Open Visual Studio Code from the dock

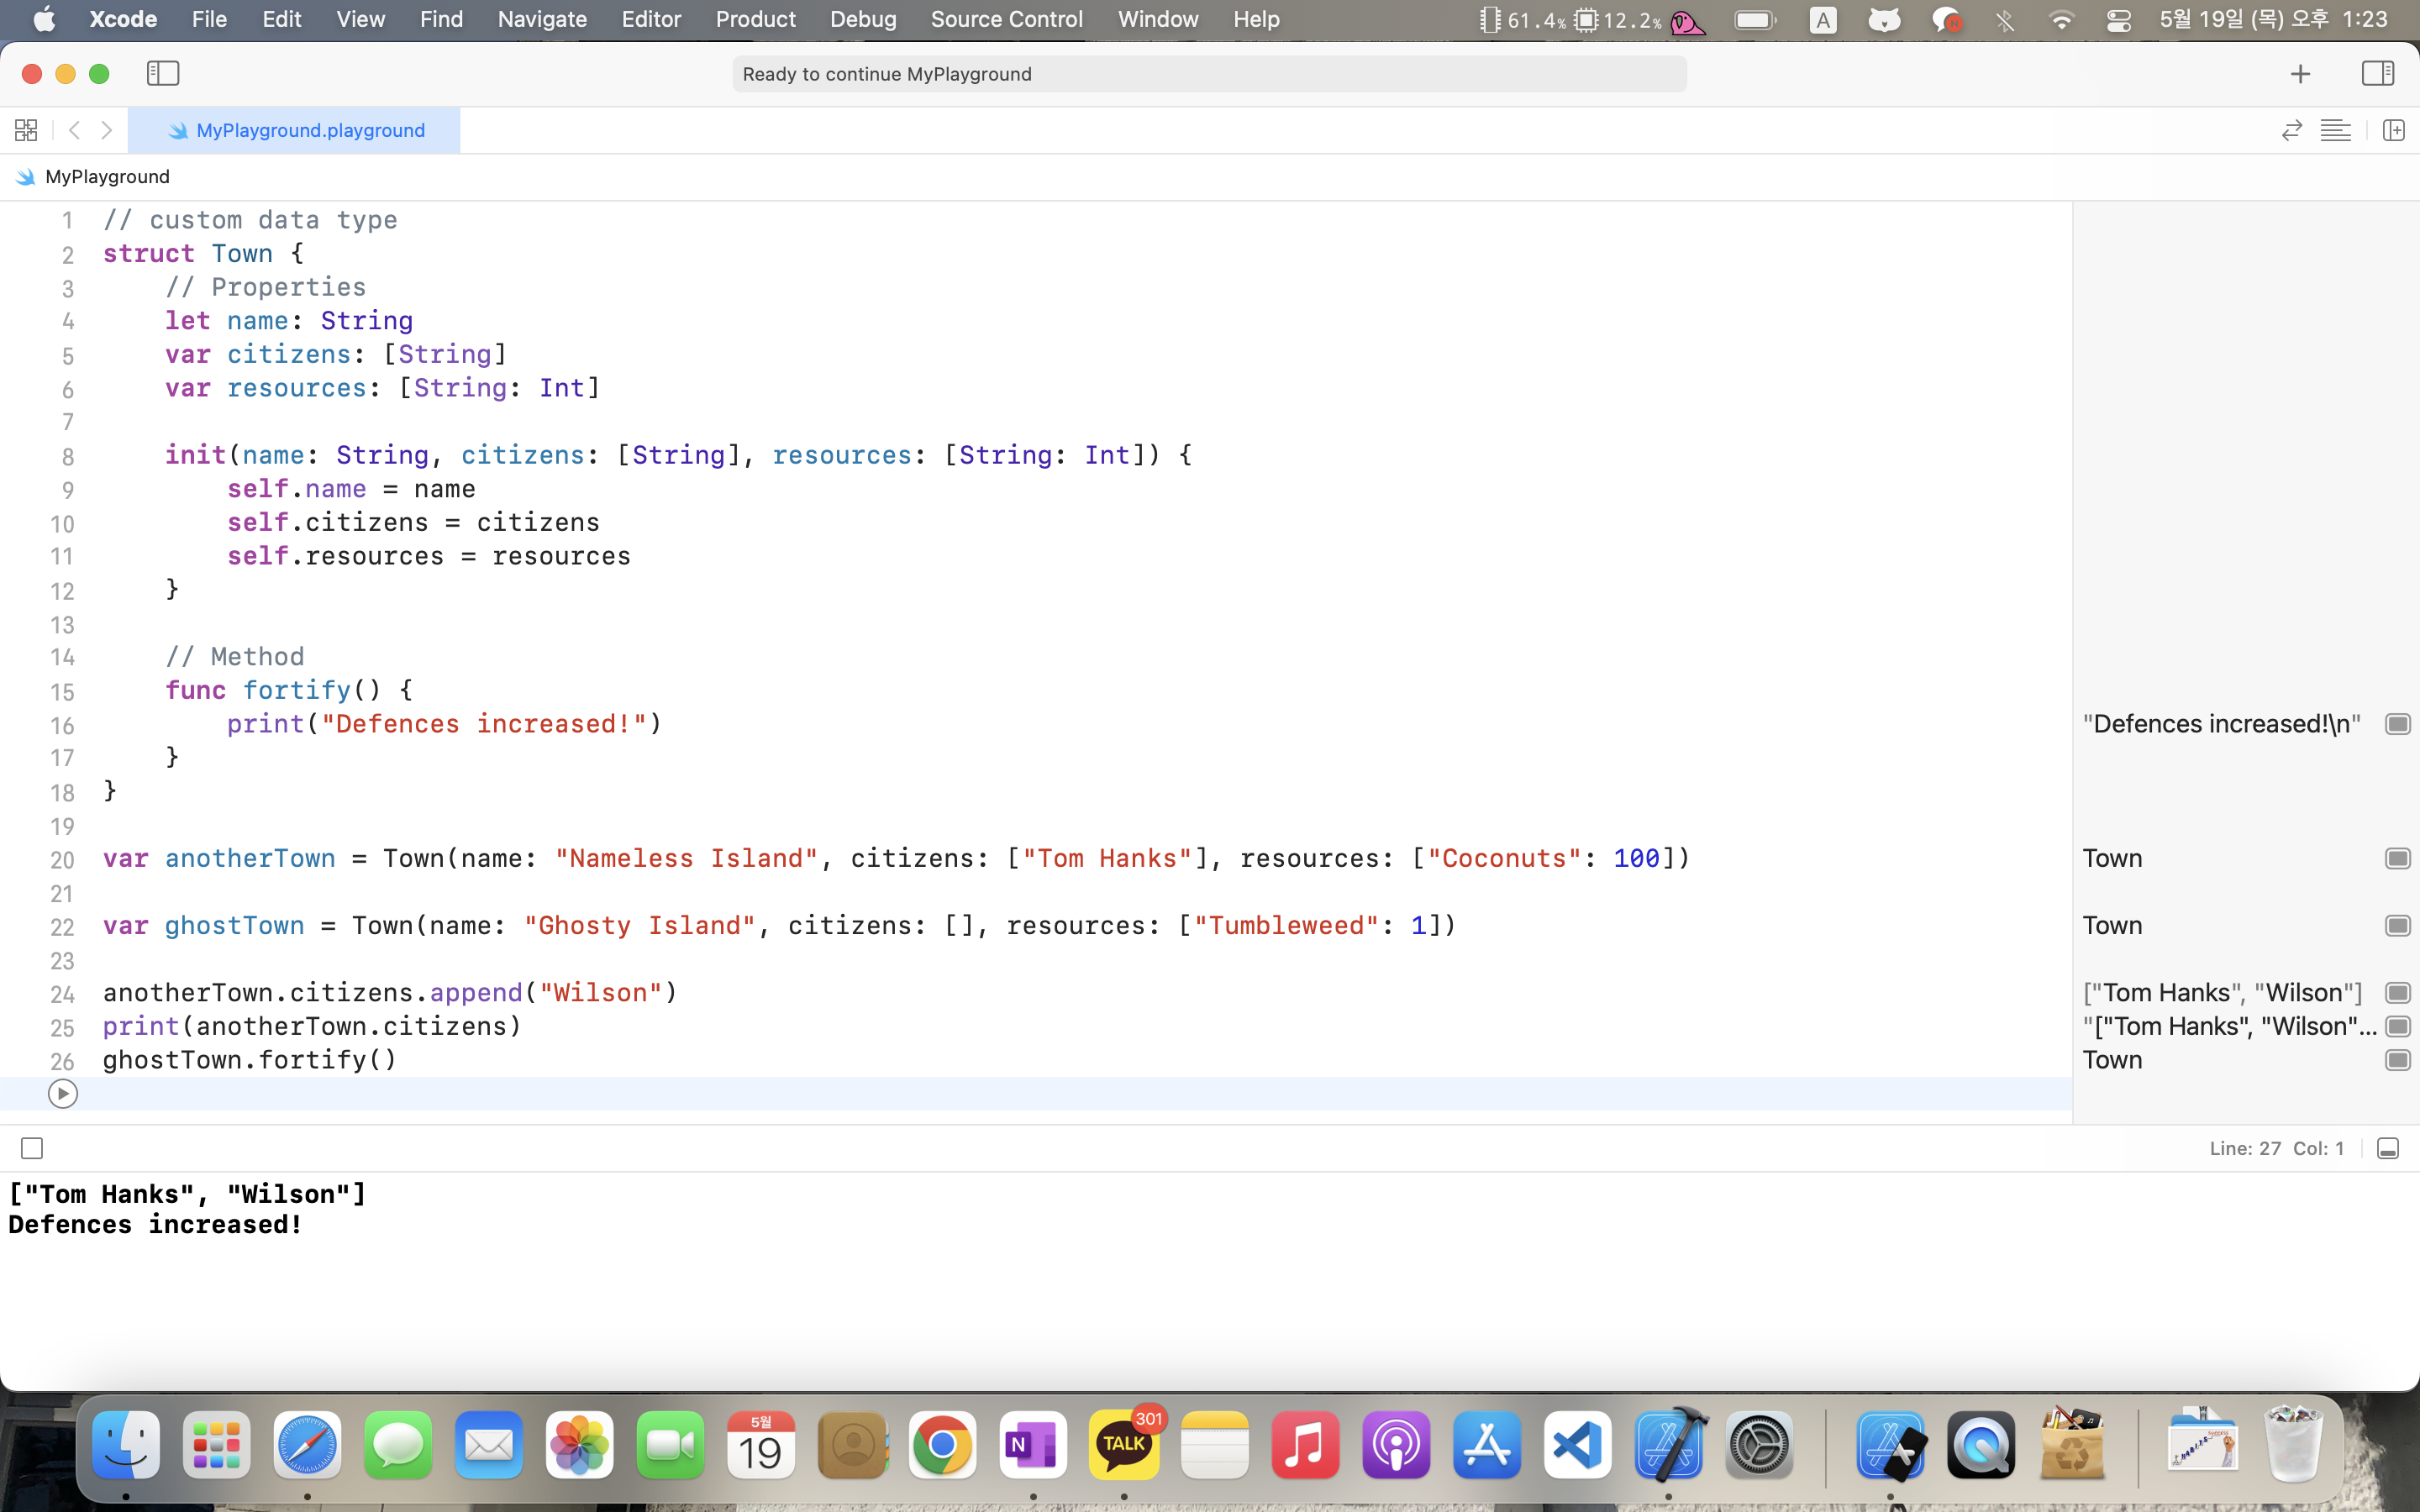click(x=1577, y=1445)
